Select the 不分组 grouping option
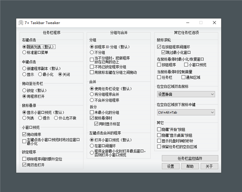Viewport: 242px width, 192px height. (92, 52)
